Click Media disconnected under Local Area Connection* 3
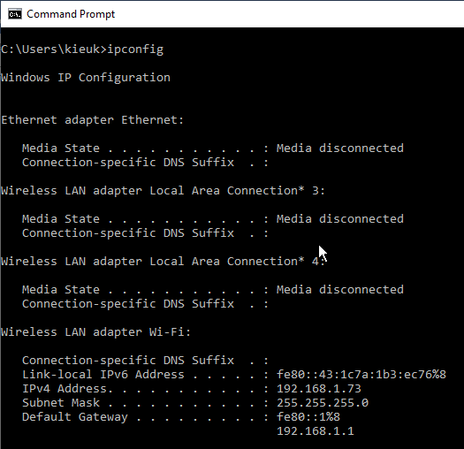 tap(340, 218)
